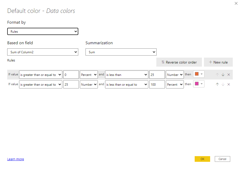Close the Data colors dialog

tap(236, 3)
